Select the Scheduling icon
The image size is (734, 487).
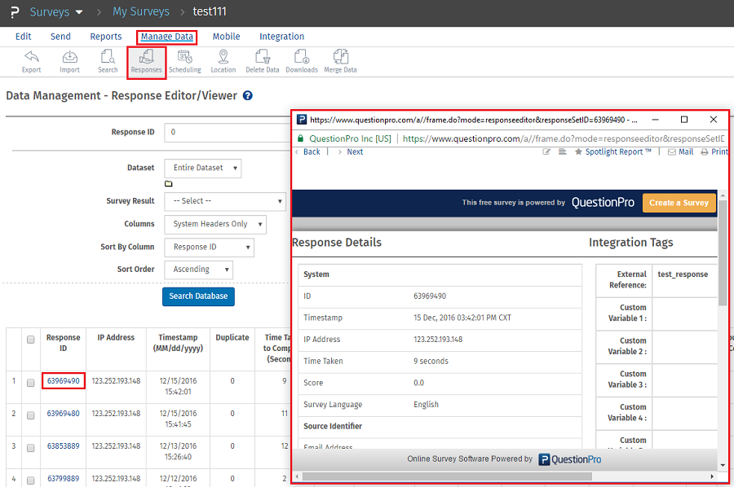coord(184,61)
